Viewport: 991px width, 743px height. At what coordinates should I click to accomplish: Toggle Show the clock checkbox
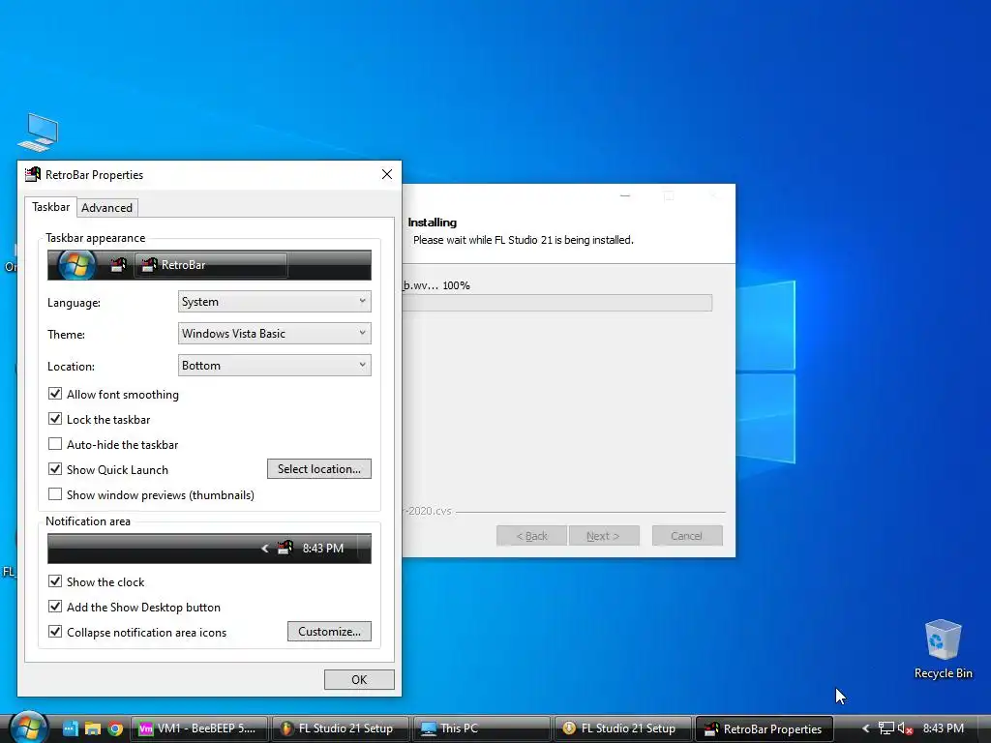[x=55, y=581]
